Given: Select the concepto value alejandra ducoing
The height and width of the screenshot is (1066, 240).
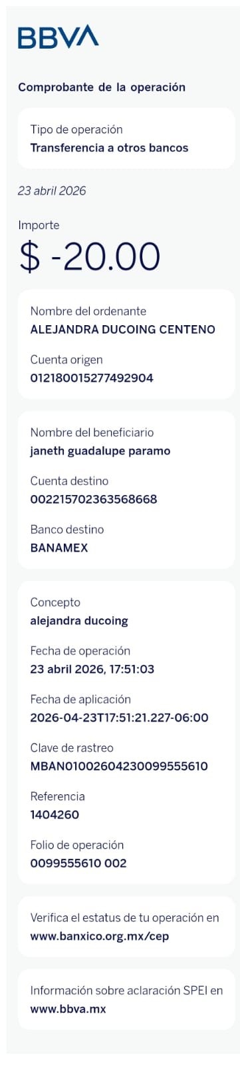Looking at the screenshot, I should tap(79, 621).
